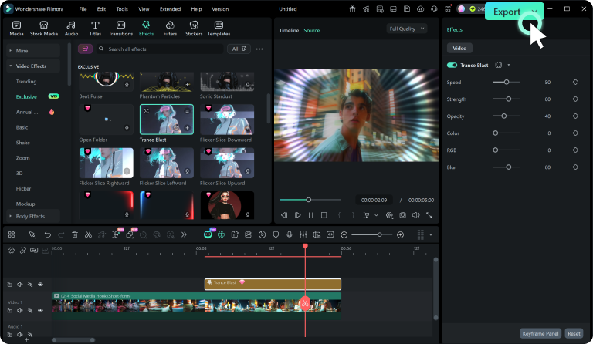Take a preview snapshot with camera icon

(x=403, y=215)
